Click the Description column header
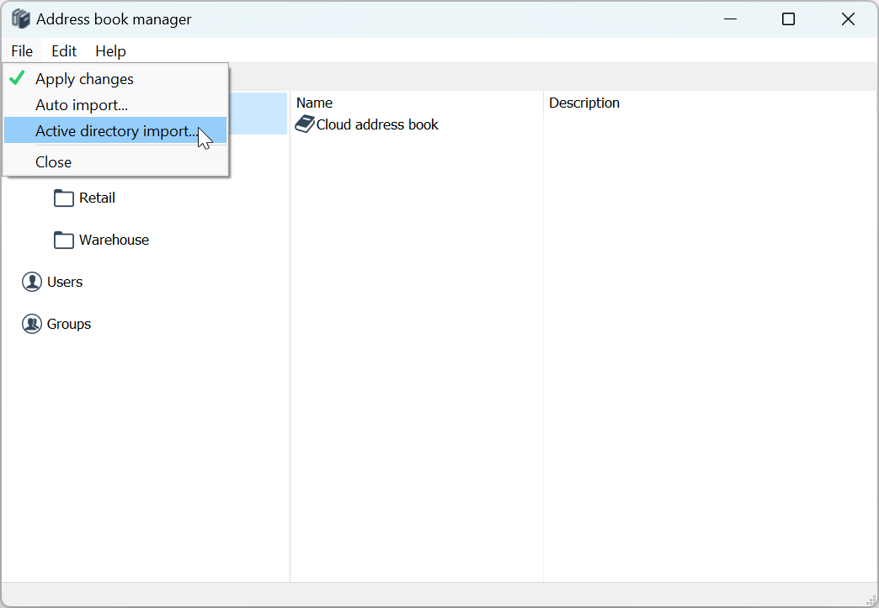Viewport: 879px width, 608px height. click(x=584, y=103)
